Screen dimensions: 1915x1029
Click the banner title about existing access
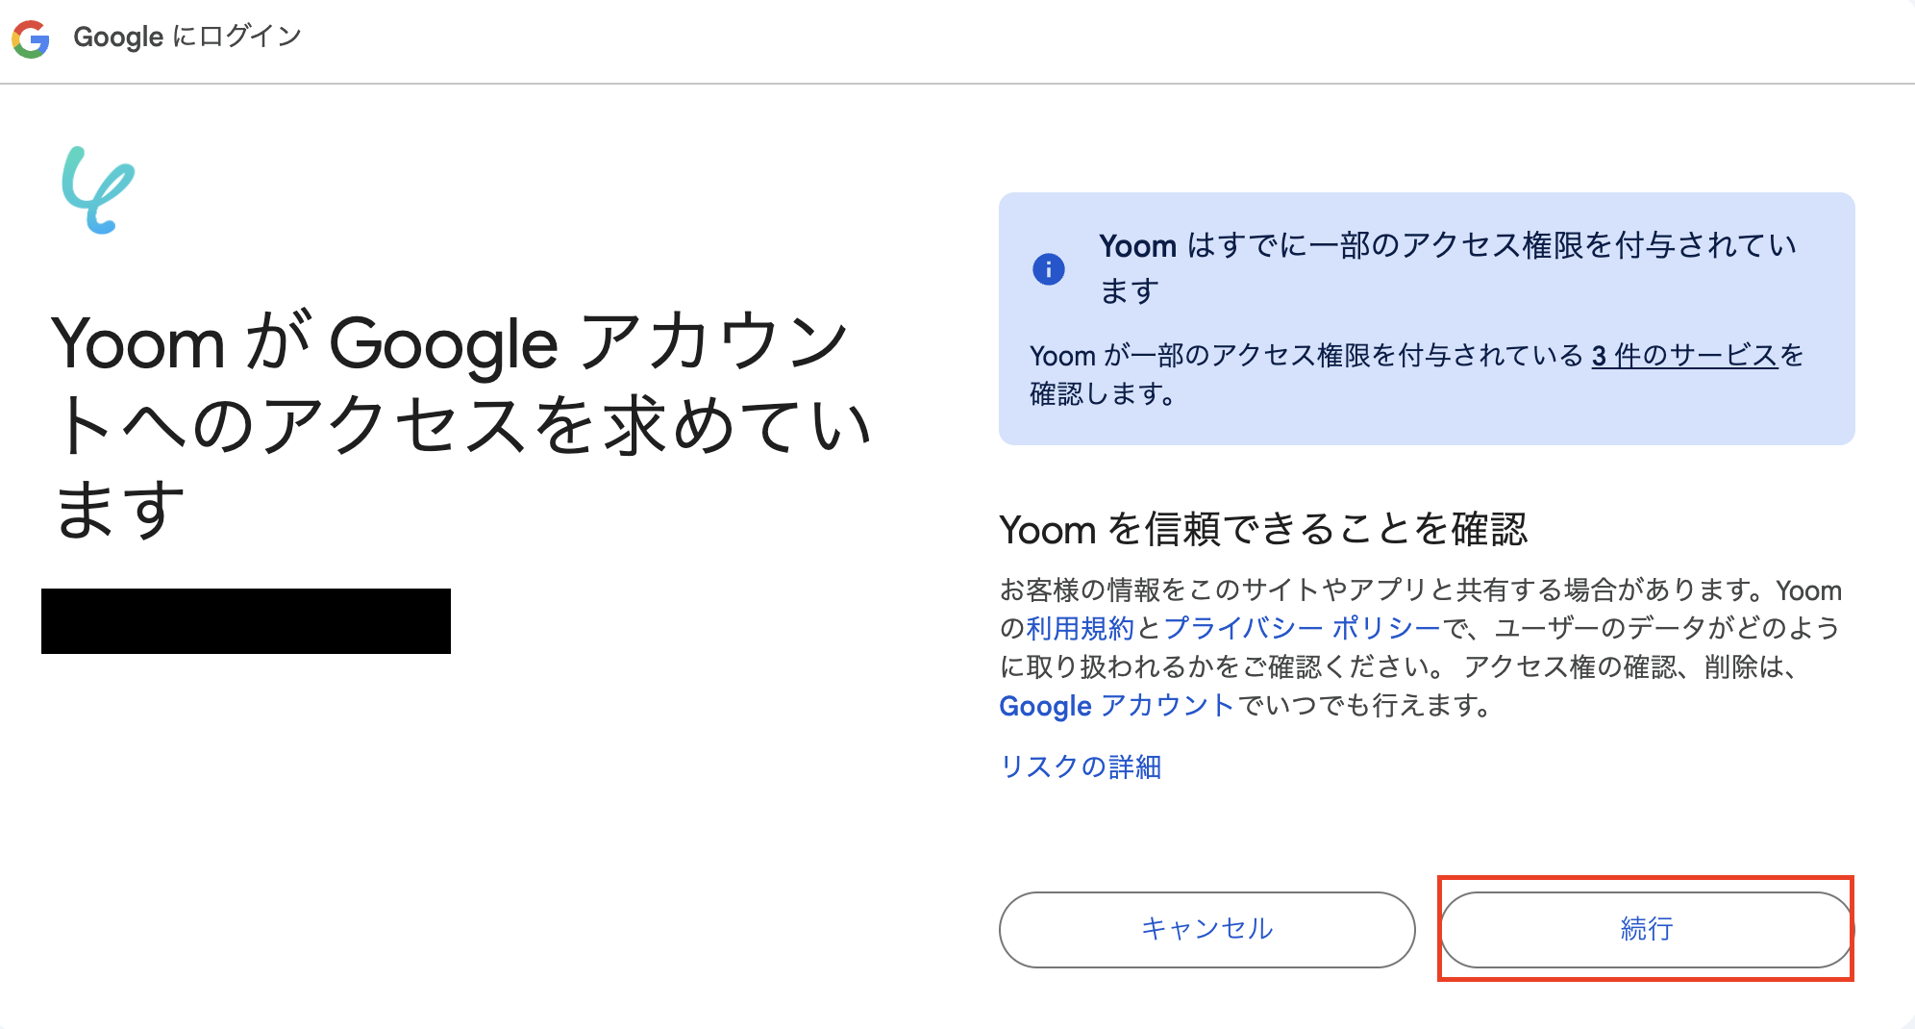1447,247
